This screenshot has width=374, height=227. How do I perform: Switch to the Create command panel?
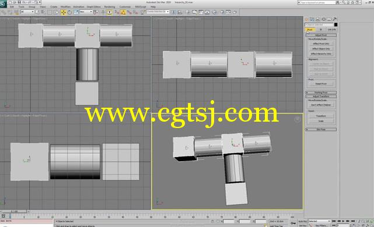pos(307,19)
